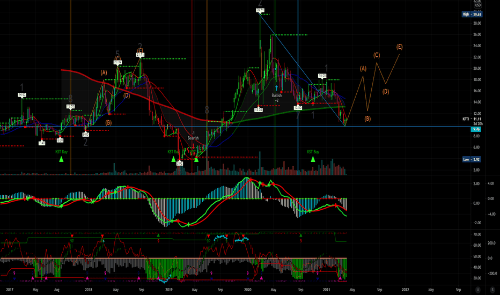Click the 14.63 pivot high callout
Image resolution: width=500 pixels, height=295 pixels.
[x=22, y=95]
